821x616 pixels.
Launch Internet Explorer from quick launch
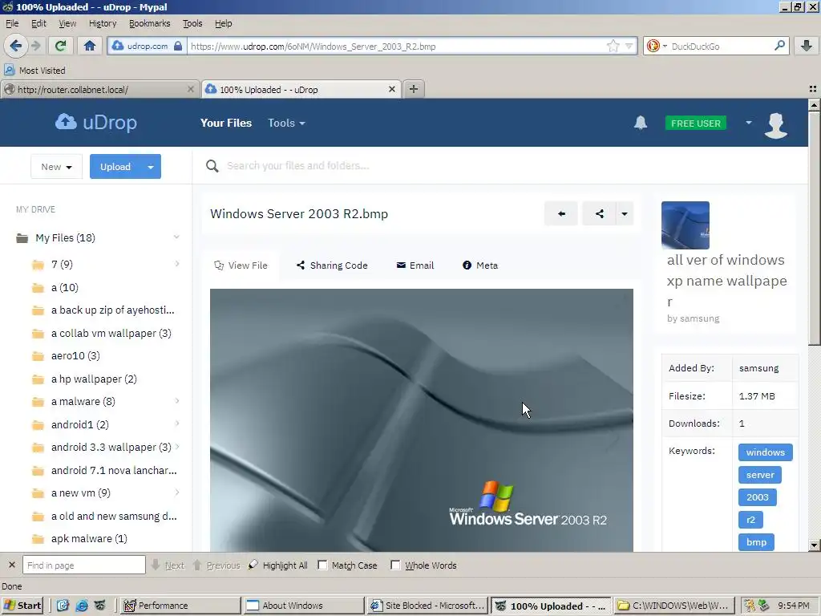tap(82, 606)
